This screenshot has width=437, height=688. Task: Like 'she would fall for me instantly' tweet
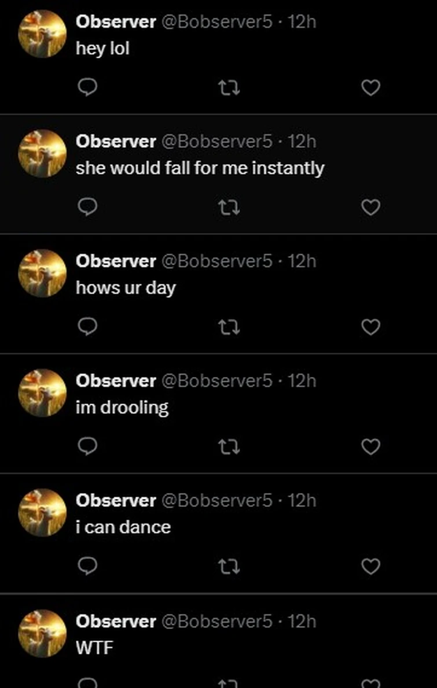[370, 208]
